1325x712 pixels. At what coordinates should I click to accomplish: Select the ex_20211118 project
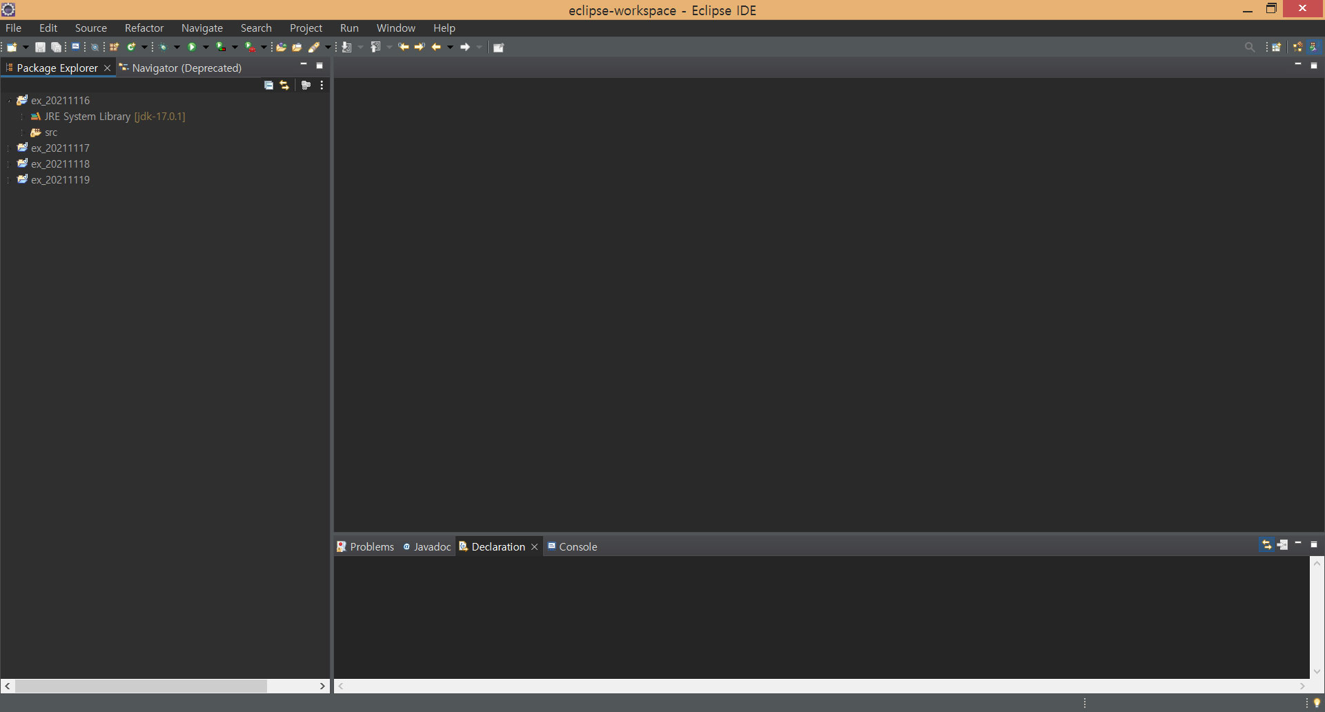60,164
